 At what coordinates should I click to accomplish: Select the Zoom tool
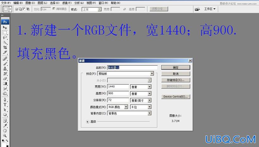(5, 135)
